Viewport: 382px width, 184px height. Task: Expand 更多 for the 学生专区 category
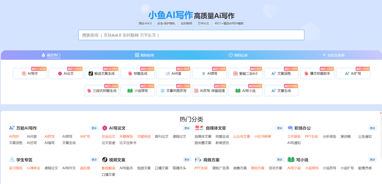pos(94,160)
